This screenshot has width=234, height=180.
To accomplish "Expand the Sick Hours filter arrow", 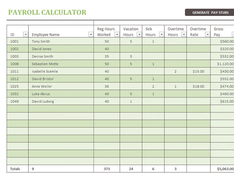I will tap(162, 35).
